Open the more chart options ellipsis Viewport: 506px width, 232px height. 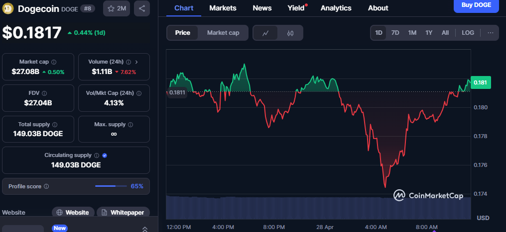tap(491, 33)
